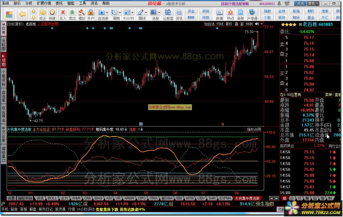Viewport: 343px width, 217px height.
Task: Expand the chart header dropdown arrow
Action: click(x=261, y=24)
